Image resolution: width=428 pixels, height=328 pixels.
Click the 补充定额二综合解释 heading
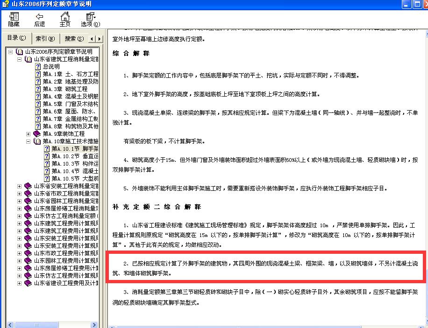click(x=157, y=207)
